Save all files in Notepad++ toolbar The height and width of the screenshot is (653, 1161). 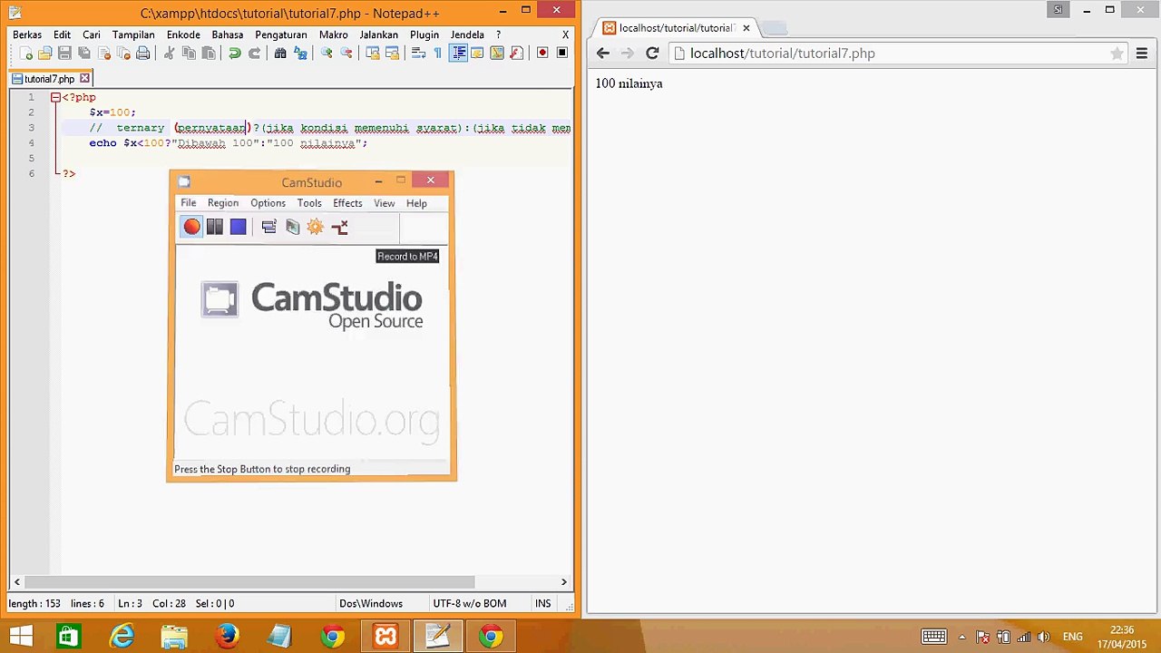[84, 54]
